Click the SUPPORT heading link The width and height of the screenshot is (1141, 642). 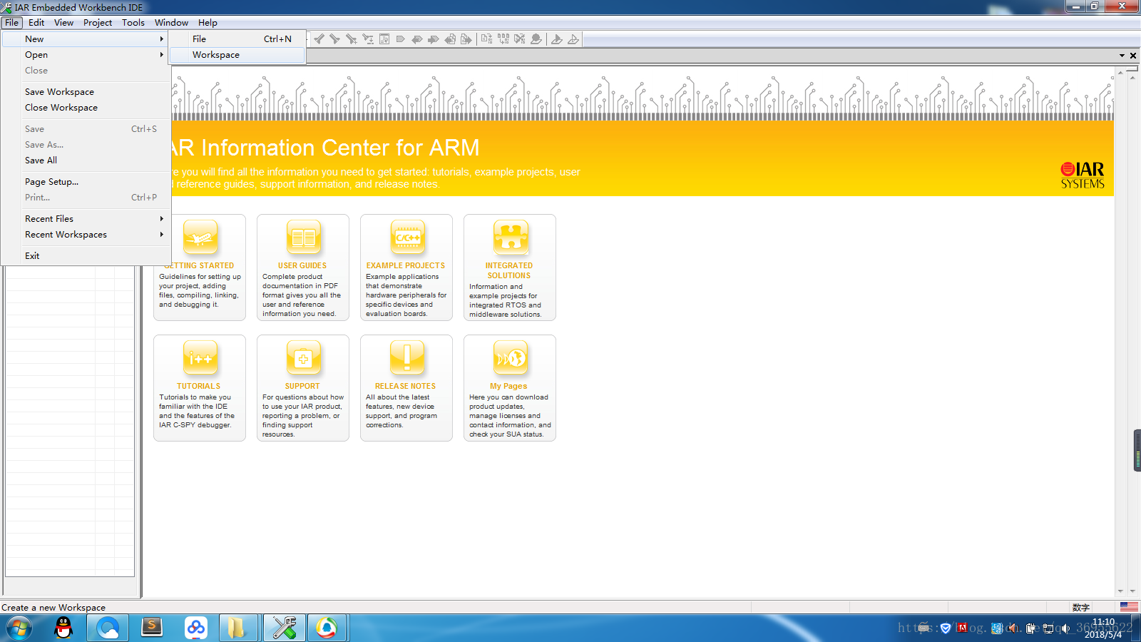(302, 386)
